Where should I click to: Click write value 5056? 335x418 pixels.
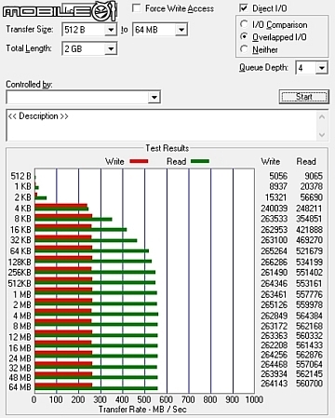pos(278,176)
